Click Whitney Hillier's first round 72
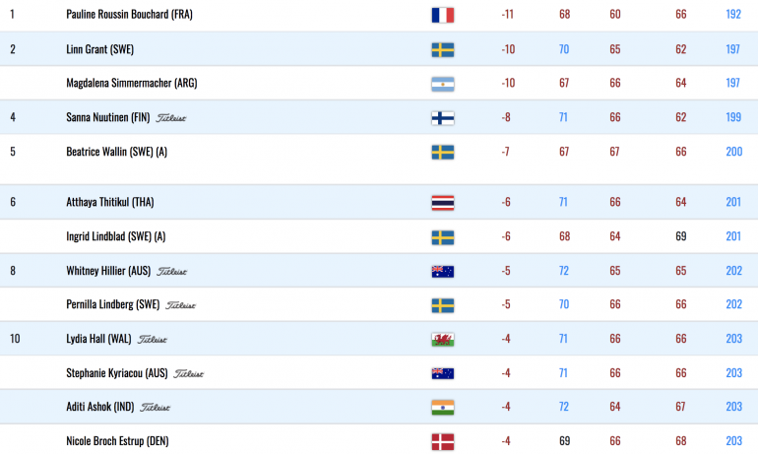 point(564,270)
